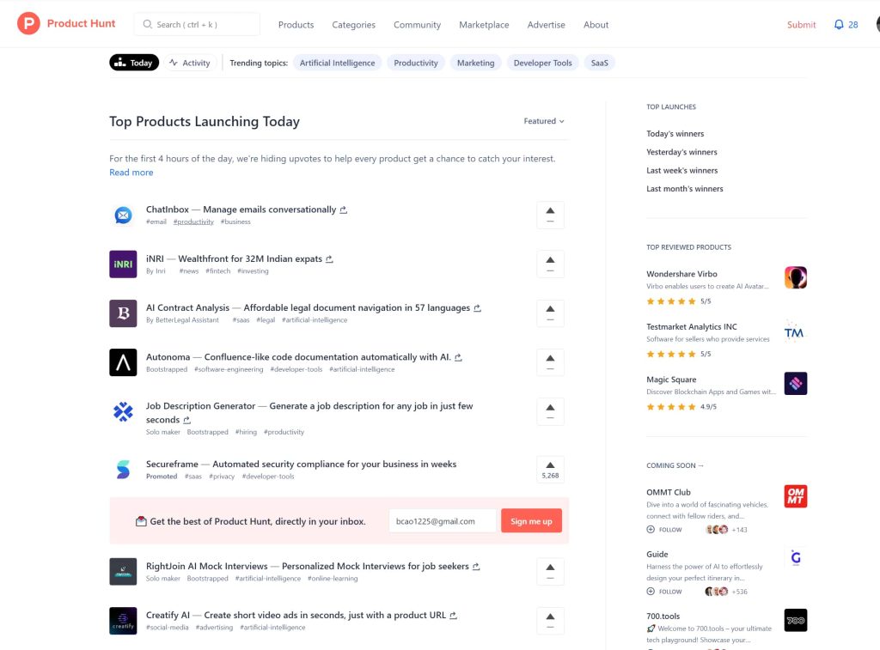
Task: Open Magic Square product title
Action: 671,380
